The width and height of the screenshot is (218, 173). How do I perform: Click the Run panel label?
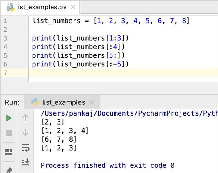click(12, 102)
